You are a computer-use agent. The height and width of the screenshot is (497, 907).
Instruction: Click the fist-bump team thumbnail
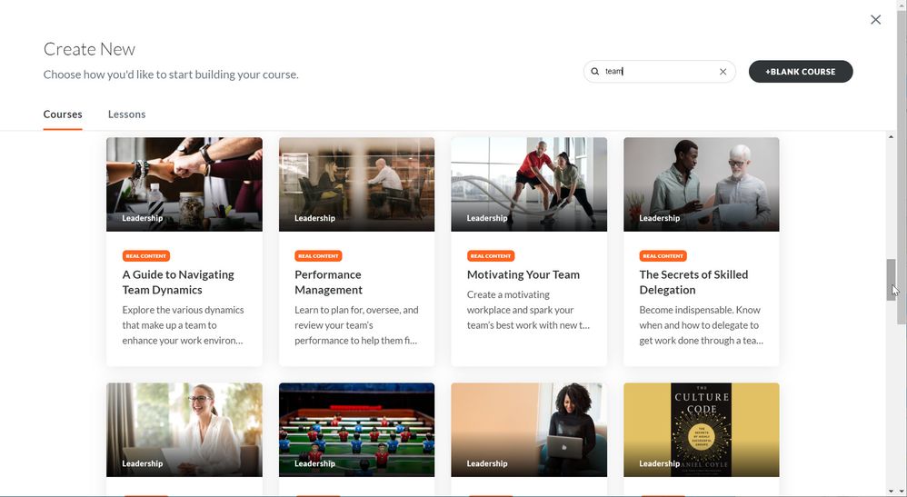[184, 184]
